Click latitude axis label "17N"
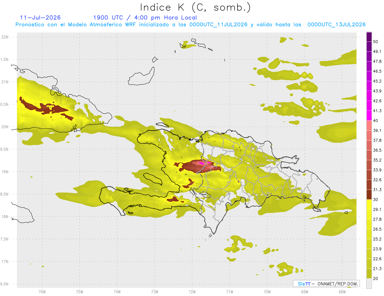The image size is (384, 296). (5, 262)
